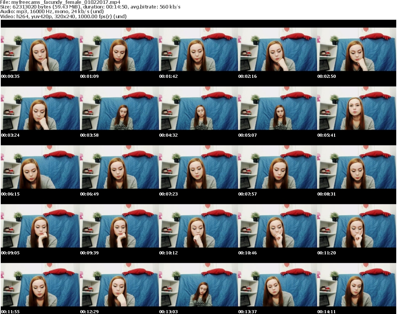Click the thumbnail above timestamp 00:02:16

(278, 49)
